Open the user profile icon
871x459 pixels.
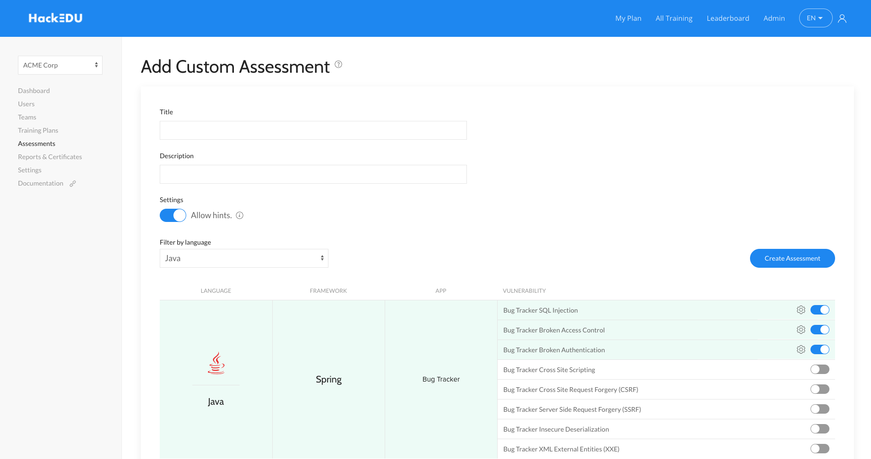tap(842, 18)
